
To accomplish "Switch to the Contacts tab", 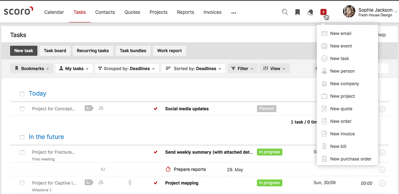I will coord(105,12).
